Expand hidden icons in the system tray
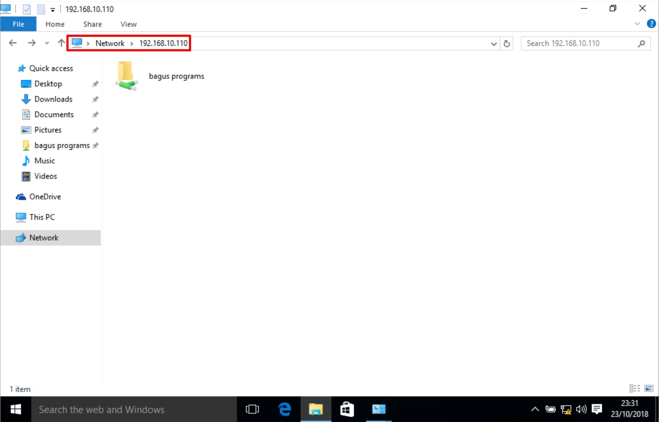Screen dimensions: 659x422 [535, 409]
